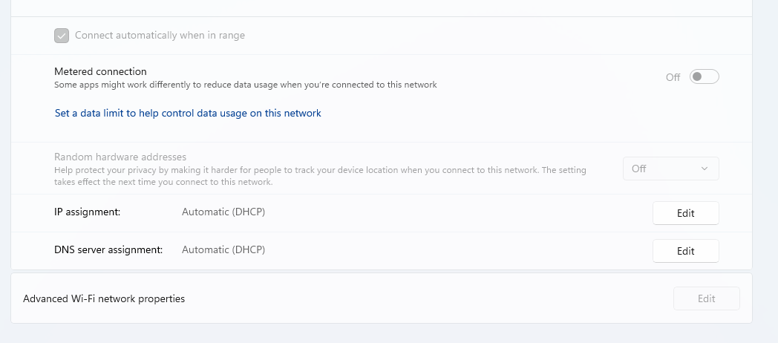The height and width of the screenshot is (343, 778).
Task: Toggle the Metered connection switch
Action: point(704,77)
